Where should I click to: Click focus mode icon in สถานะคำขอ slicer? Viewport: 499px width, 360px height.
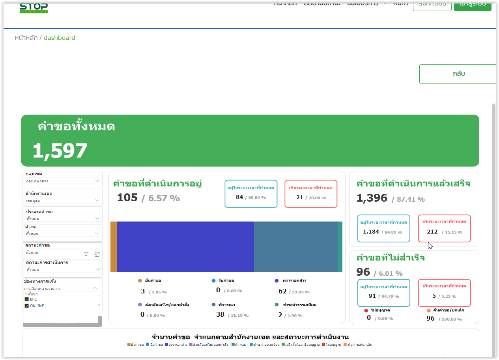(97, 254)
